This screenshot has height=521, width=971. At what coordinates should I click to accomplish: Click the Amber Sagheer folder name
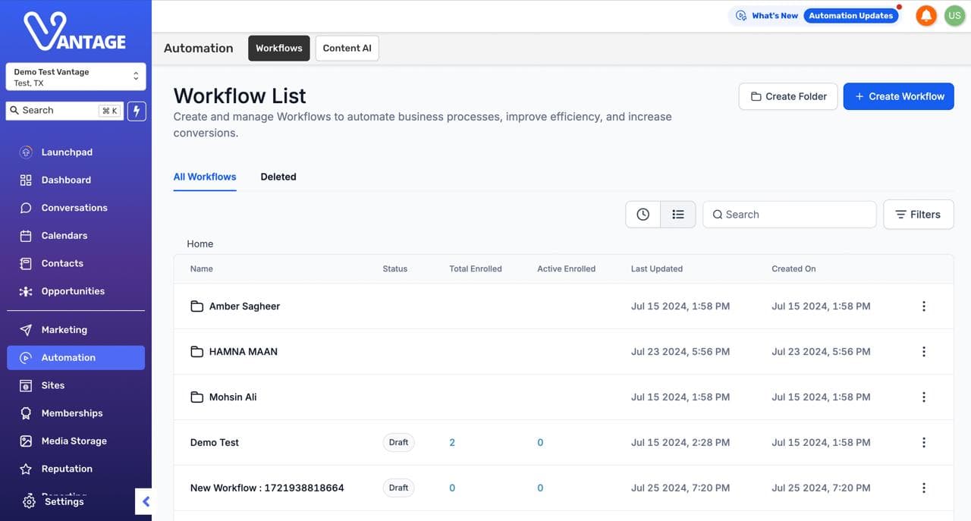point(244,306)
